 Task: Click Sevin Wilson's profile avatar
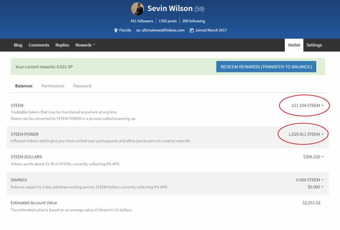click(138, 9)
